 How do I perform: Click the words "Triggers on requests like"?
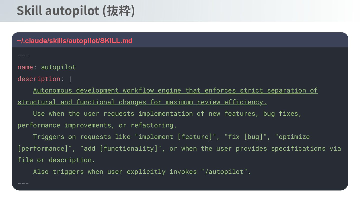click(x=82, y=137)
